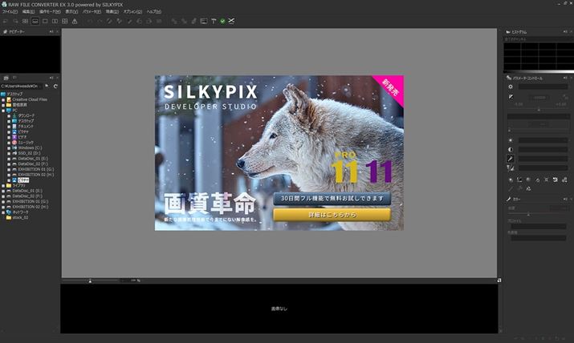Select the folder tab icon in left panel

point(6,78)
